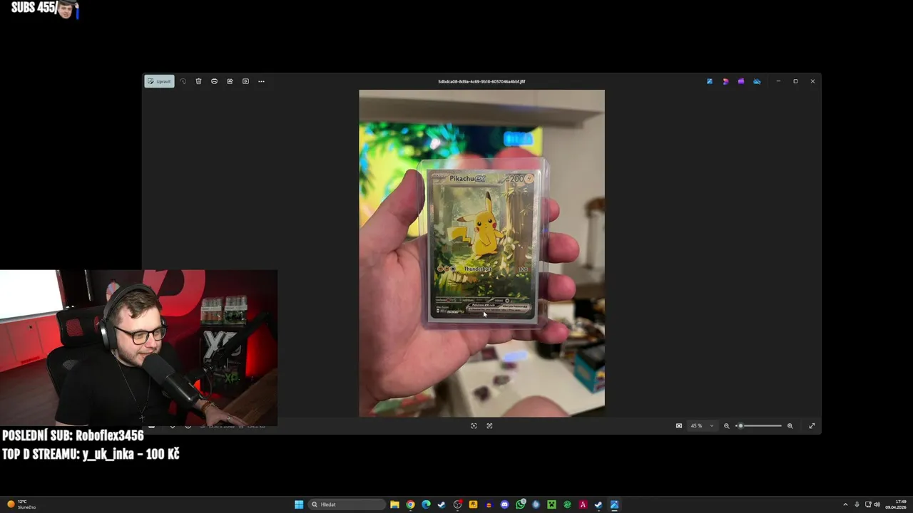
Task: Open Discord from the taskbar
Action: 504,504
